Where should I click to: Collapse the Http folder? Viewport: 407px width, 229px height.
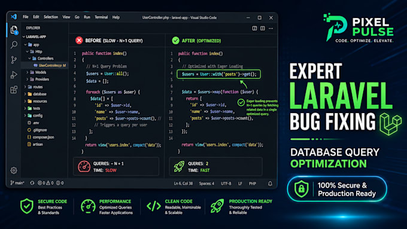[28, 51]
